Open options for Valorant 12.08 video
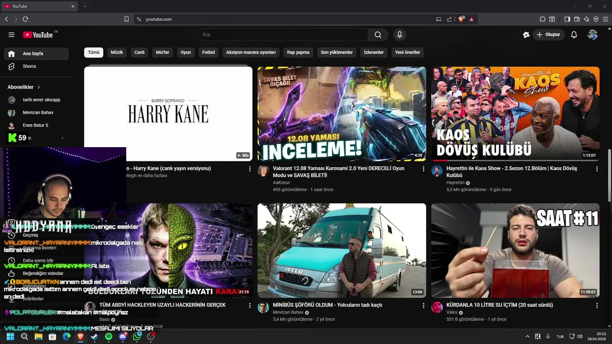 (423, 169)
